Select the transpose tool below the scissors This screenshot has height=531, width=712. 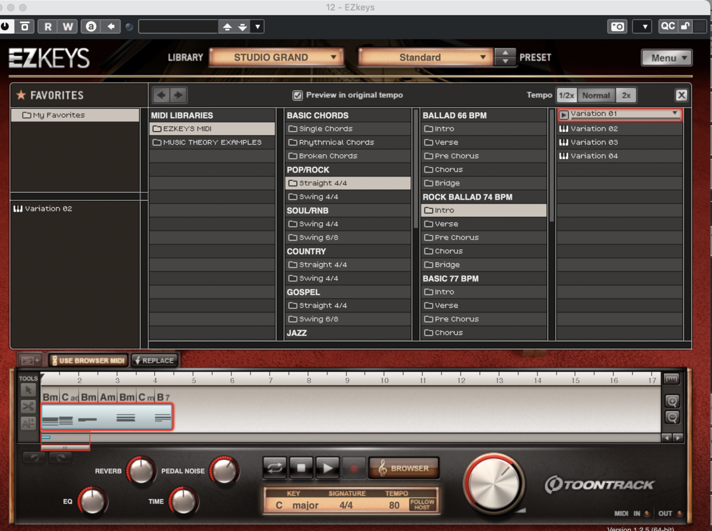pyautogui.click(x=27, y=423)
